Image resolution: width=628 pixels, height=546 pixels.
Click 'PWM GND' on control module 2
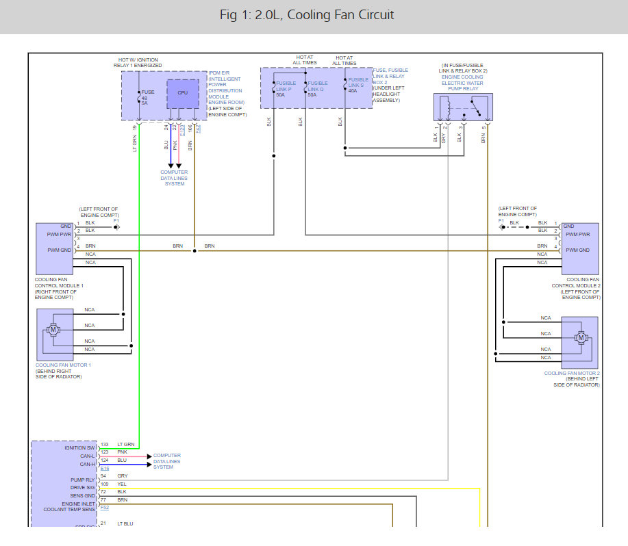577,250
